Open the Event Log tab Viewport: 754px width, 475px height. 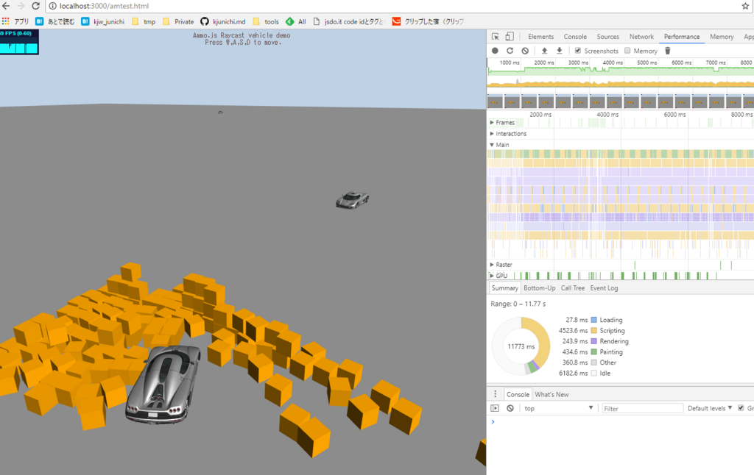coord(604,287)
